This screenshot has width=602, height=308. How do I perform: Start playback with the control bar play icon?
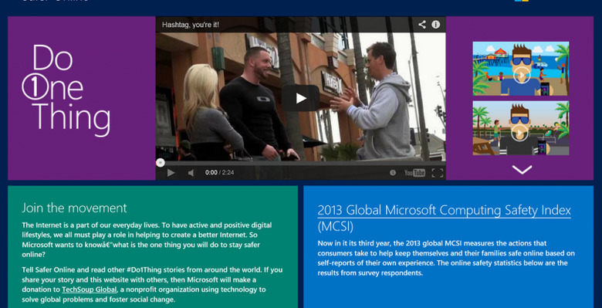(171, 173)
